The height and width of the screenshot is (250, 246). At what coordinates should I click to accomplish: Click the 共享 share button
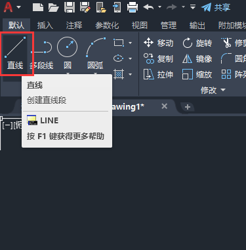pyautogui.click(x=216, y=7)
